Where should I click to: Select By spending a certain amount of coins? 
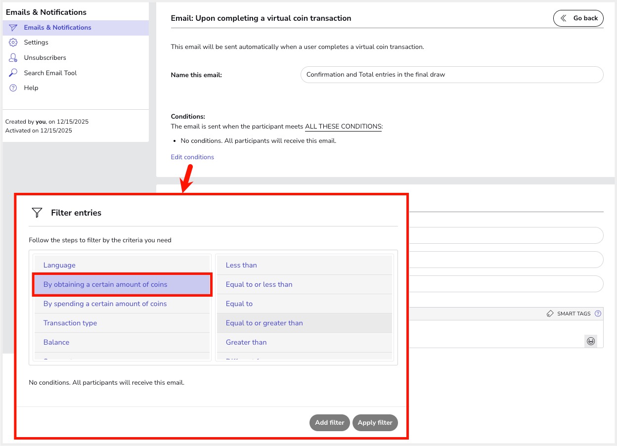coord(105,304)
